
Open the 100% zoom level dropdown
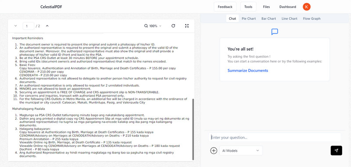[x=155, y=26]
